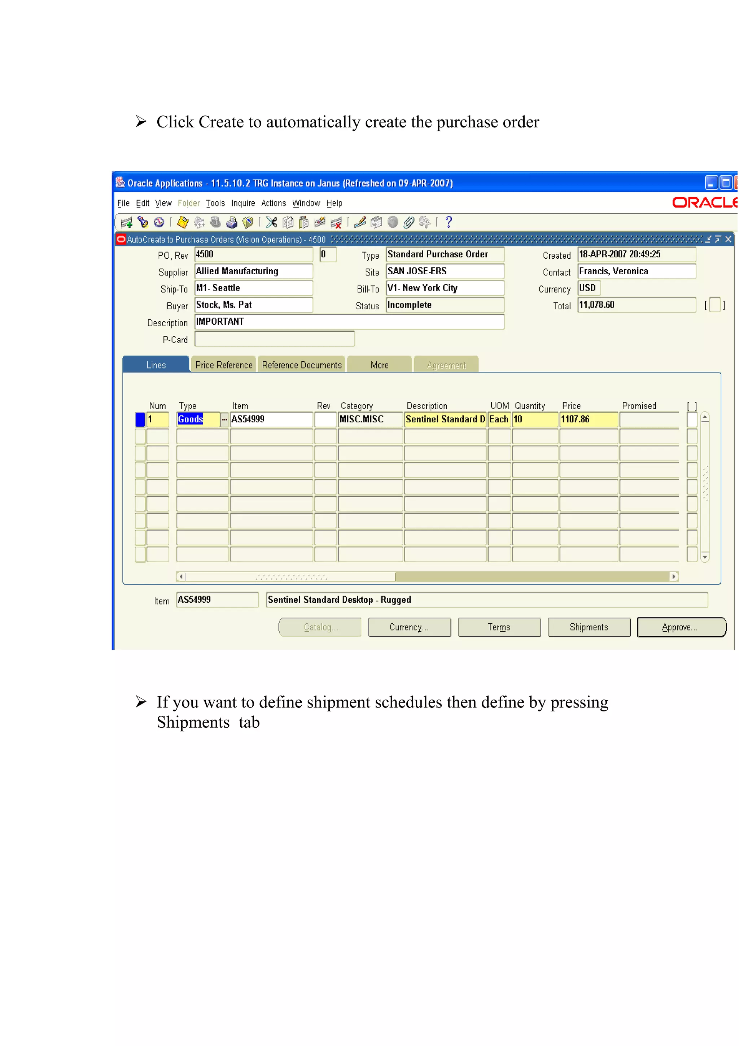The image size is (739, 1046).
Task: Open Window Help question mark icon
Action: tap(449, 222)
